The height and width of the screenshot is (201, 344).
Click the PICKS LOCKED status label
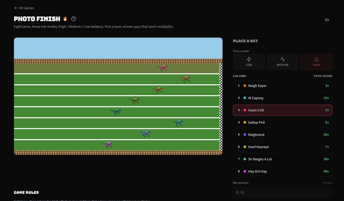click(x=323, y=76)
